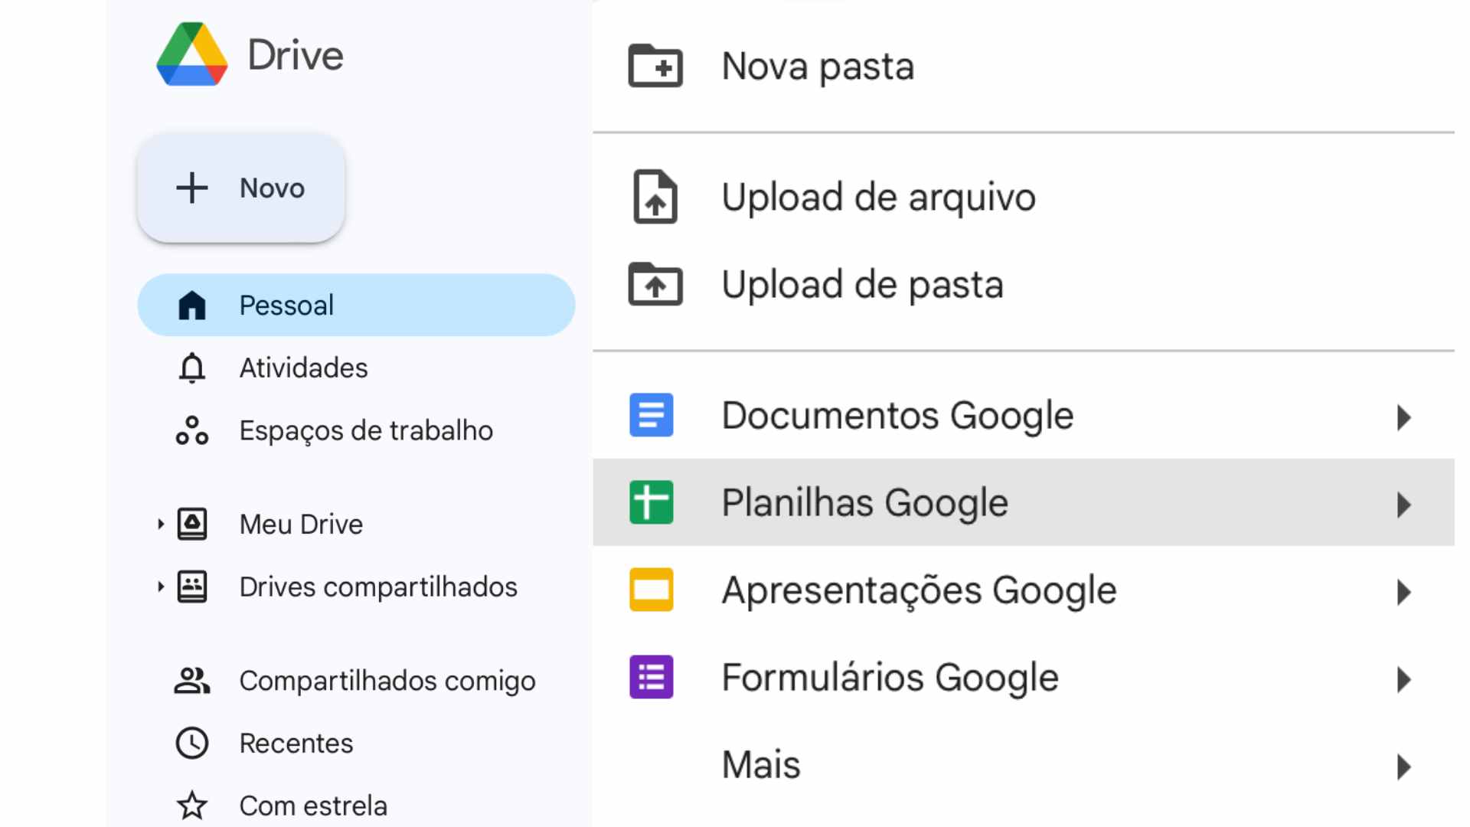This screenshot has width=1470, height=827.
Task: Open Compartilhados comigo
Action: [x=387, y=679]
